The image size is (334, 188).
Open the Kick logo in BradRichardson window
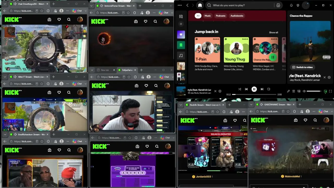[x=12, y=150]
